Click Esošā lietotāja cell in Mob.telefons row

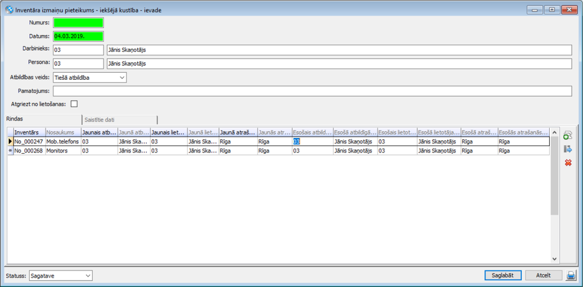coord(439,141)
